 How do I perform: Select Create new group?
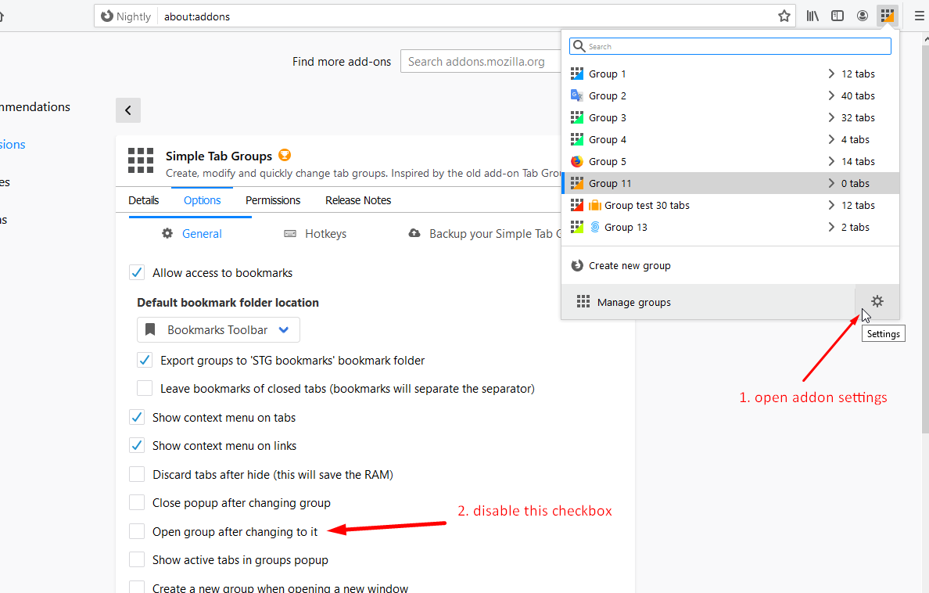tap(730, 266)
